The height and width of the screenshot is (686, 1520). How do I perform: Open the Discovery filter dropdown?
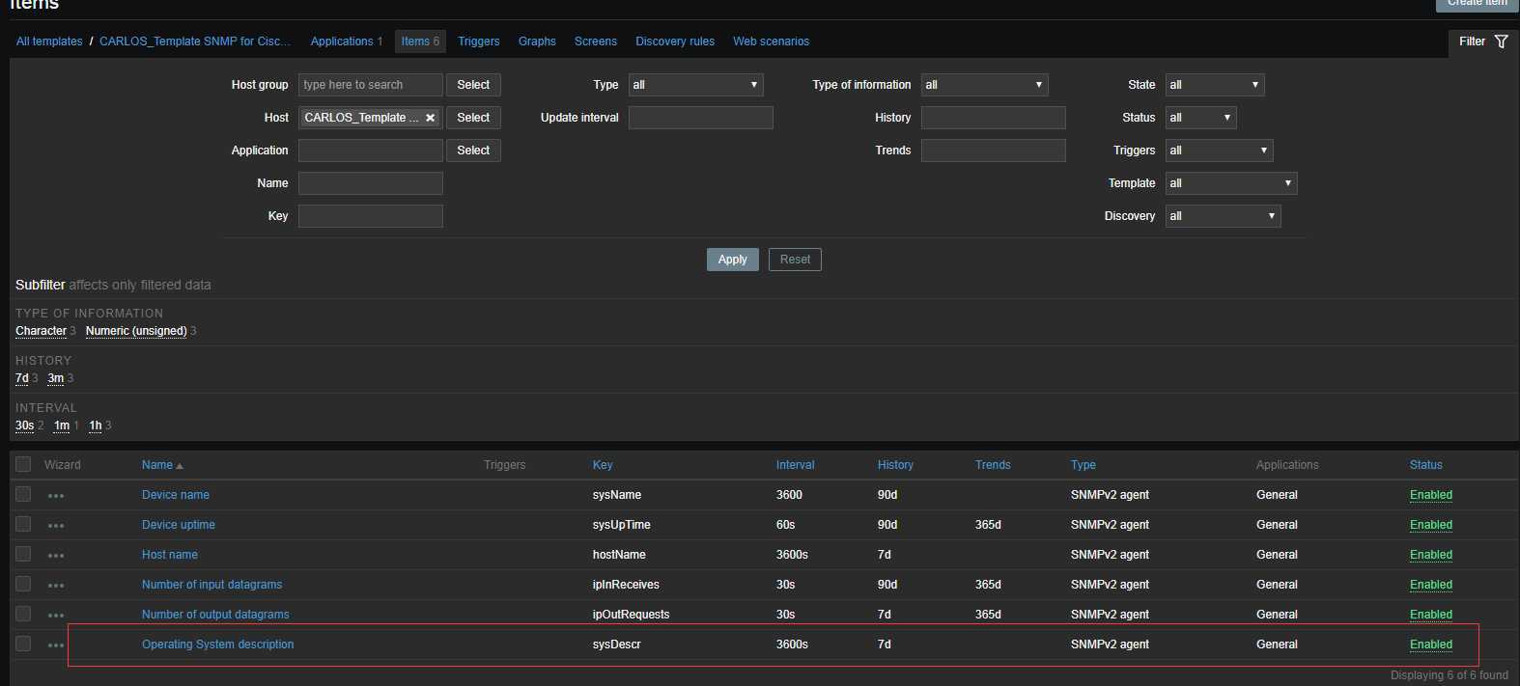click(1223, 216)
